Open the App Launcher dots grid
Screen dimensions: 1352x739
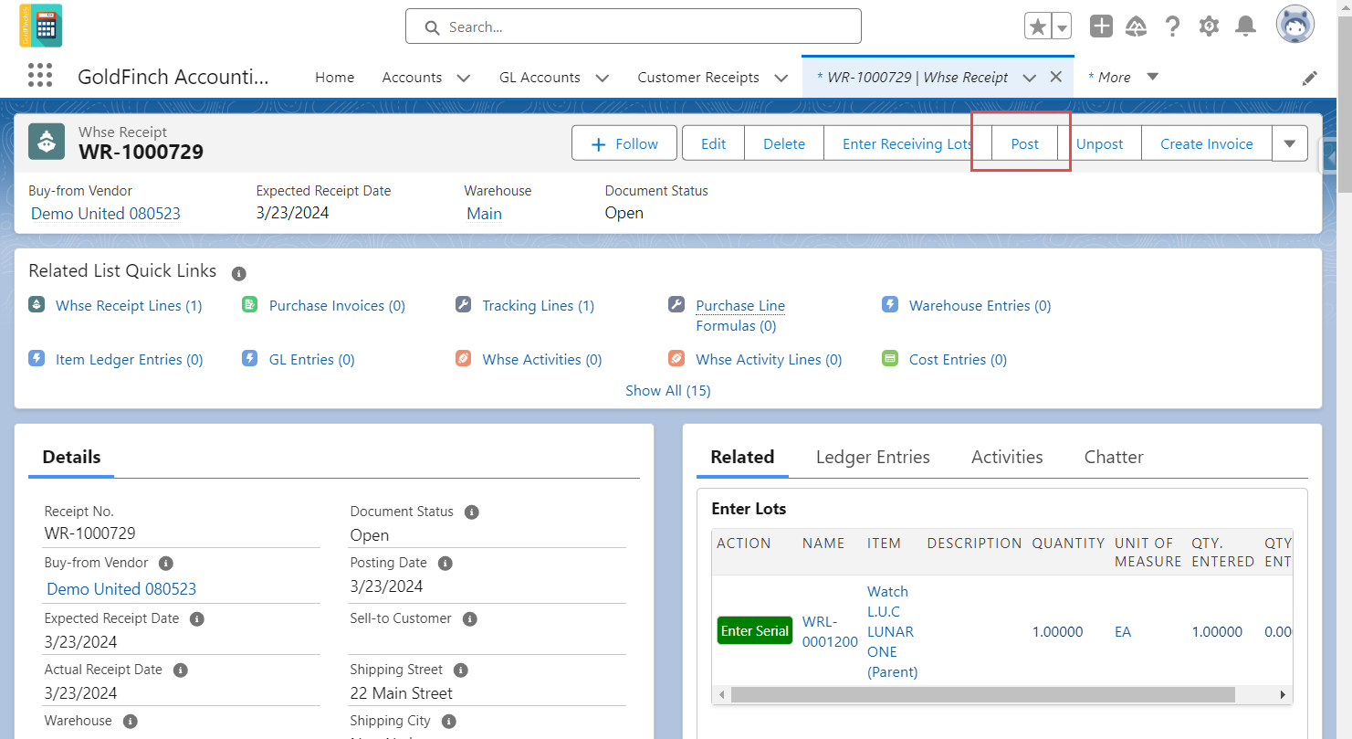tap(40, 76)
